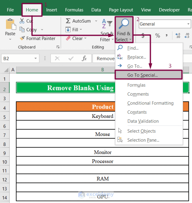Click the formula bar cancel X
Viewport: 192px width, 203px height.
pos(57,58)
